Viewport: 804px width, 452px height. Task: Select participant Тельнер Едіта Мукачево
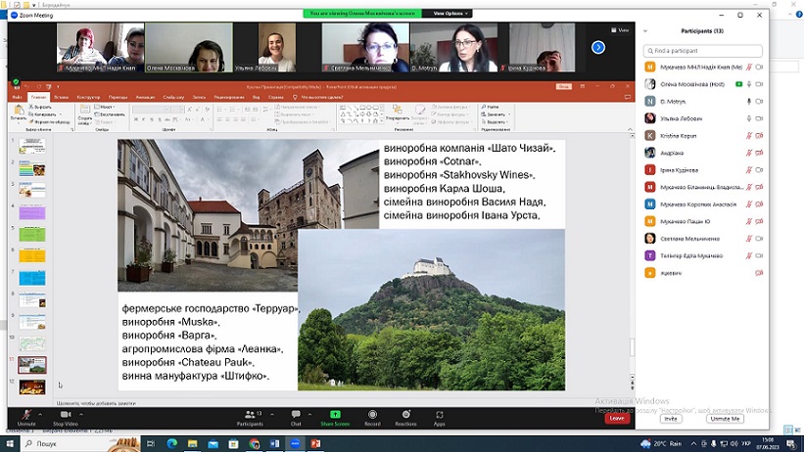click(703, 255)
